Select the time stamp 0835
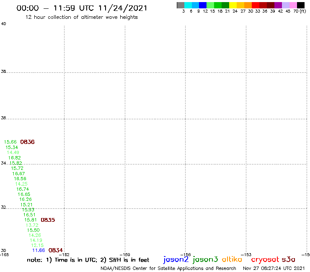The width and height of the screenshot is (310, 272). (x=48, y=220)
